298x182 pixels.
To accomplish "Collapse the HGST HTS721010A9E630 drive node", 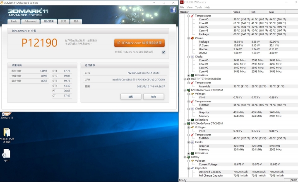I will (x=185, y=79).
